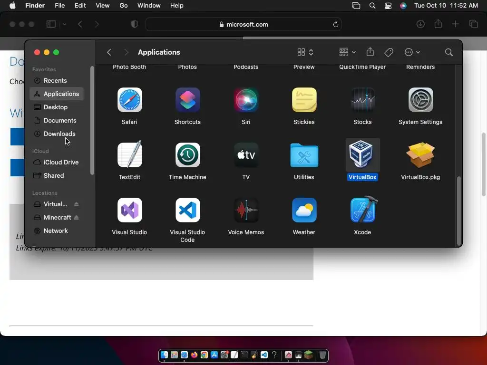Open the Window menu
487x365 pixels.
(149, 6)
